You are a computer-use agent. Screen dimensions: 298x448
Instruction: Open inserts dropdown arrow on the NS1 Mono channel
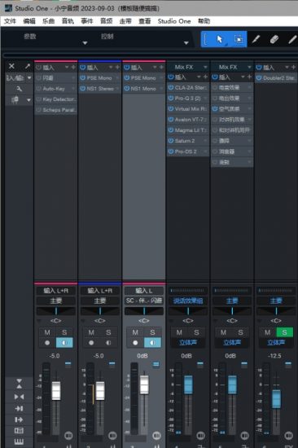coord(155,67)
